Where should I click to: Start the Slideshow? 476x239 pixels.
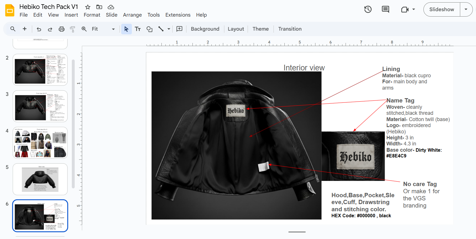[442, 9]
